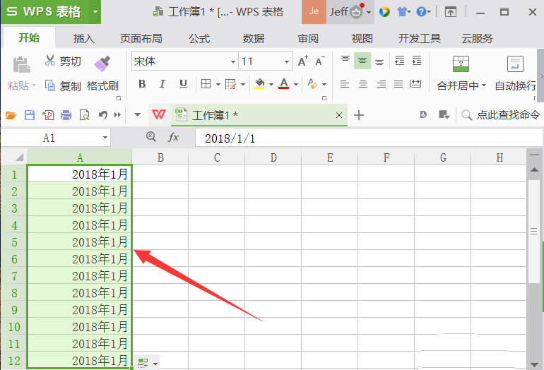Image resolution: width=544 pixels, height=370 pixels.
Task: Click the Merge and Center icon
Action: click(461, 64)
